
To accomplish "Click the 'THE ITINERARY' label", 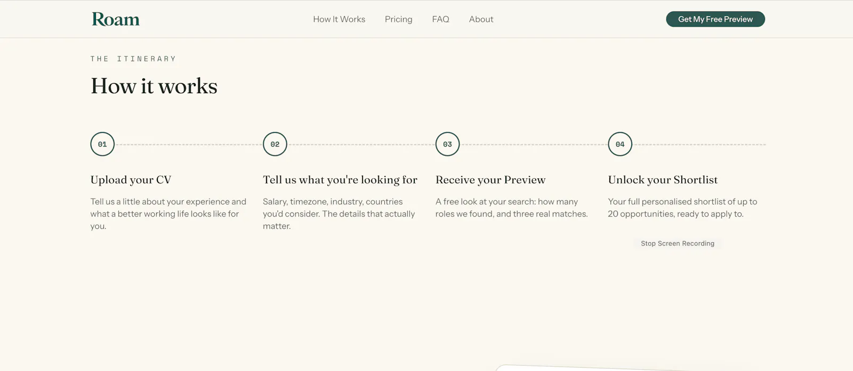I will [x=133, y=59].
